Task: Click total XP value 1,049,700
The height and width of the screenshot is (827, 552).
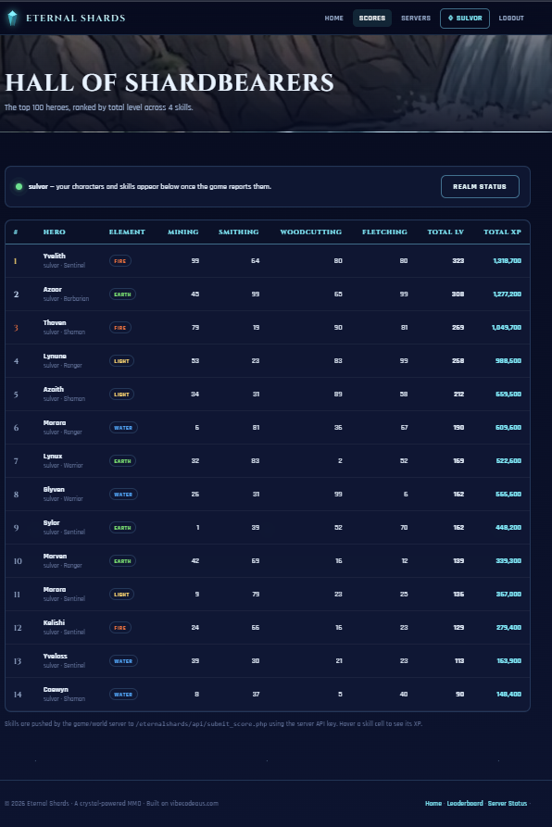Action: [507, 328]
